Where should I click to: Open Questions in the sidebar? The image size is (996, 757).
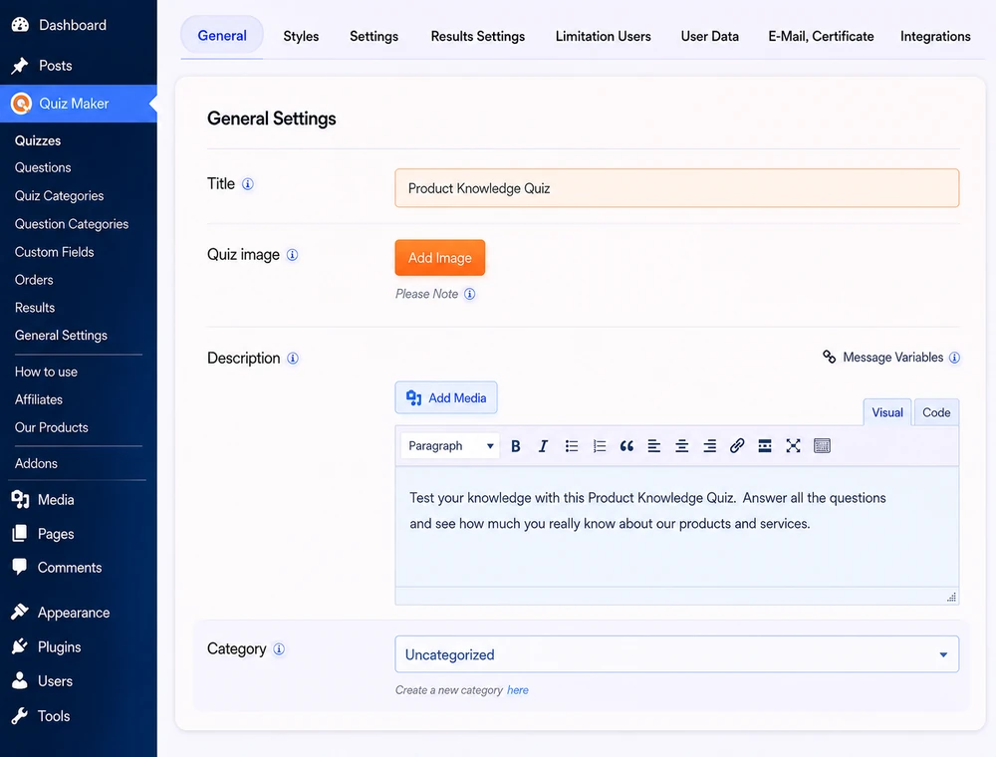[x=43, y=167]
